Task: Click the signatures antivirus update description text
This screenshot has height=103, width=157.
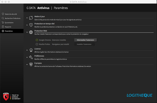Action: click(58, 20)
